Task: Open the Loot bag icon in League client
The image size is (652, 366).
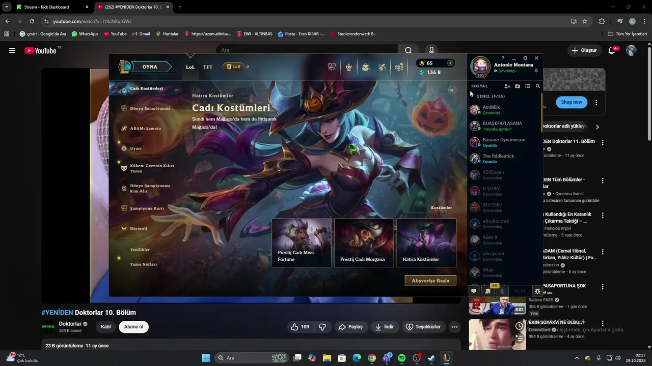Action: click(x=366, y=67)
